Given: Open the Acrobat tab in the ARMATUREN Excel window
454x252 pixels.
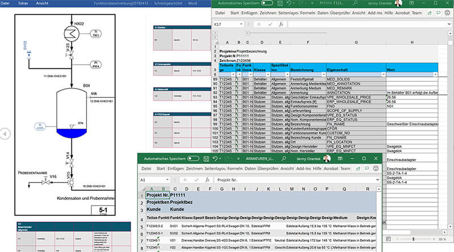Looking at the screenshot, I should click(331, 169).
